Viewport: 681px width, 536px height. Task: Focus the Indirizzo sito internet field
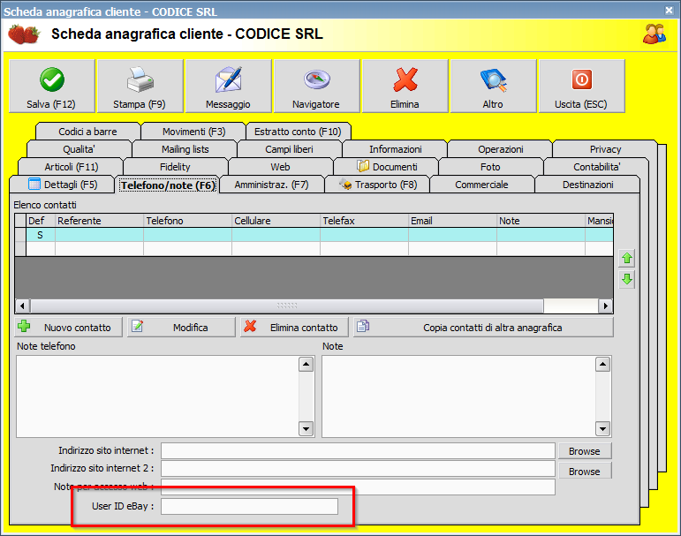358,451
